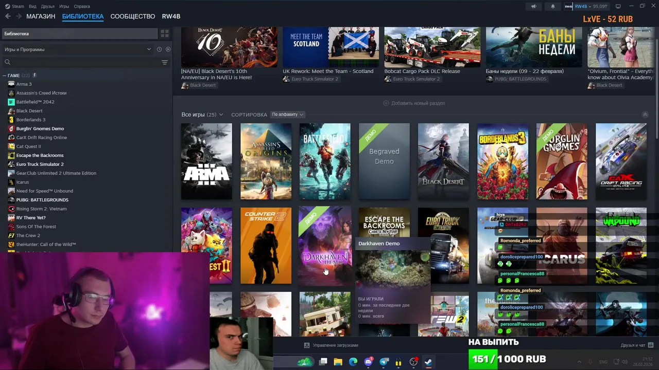
Task: Go back with the left arrow
Action: [x=8, y=16]
